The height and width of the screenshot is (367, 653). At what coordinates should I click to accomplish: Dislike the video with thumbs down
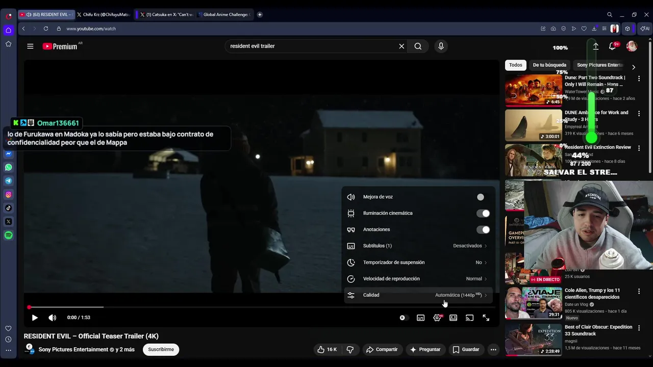coord(350,349)
